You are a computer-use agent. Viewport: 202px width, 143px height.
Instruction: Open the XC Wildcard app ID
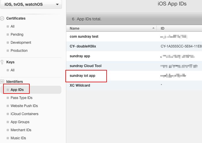tap(80, 85)
